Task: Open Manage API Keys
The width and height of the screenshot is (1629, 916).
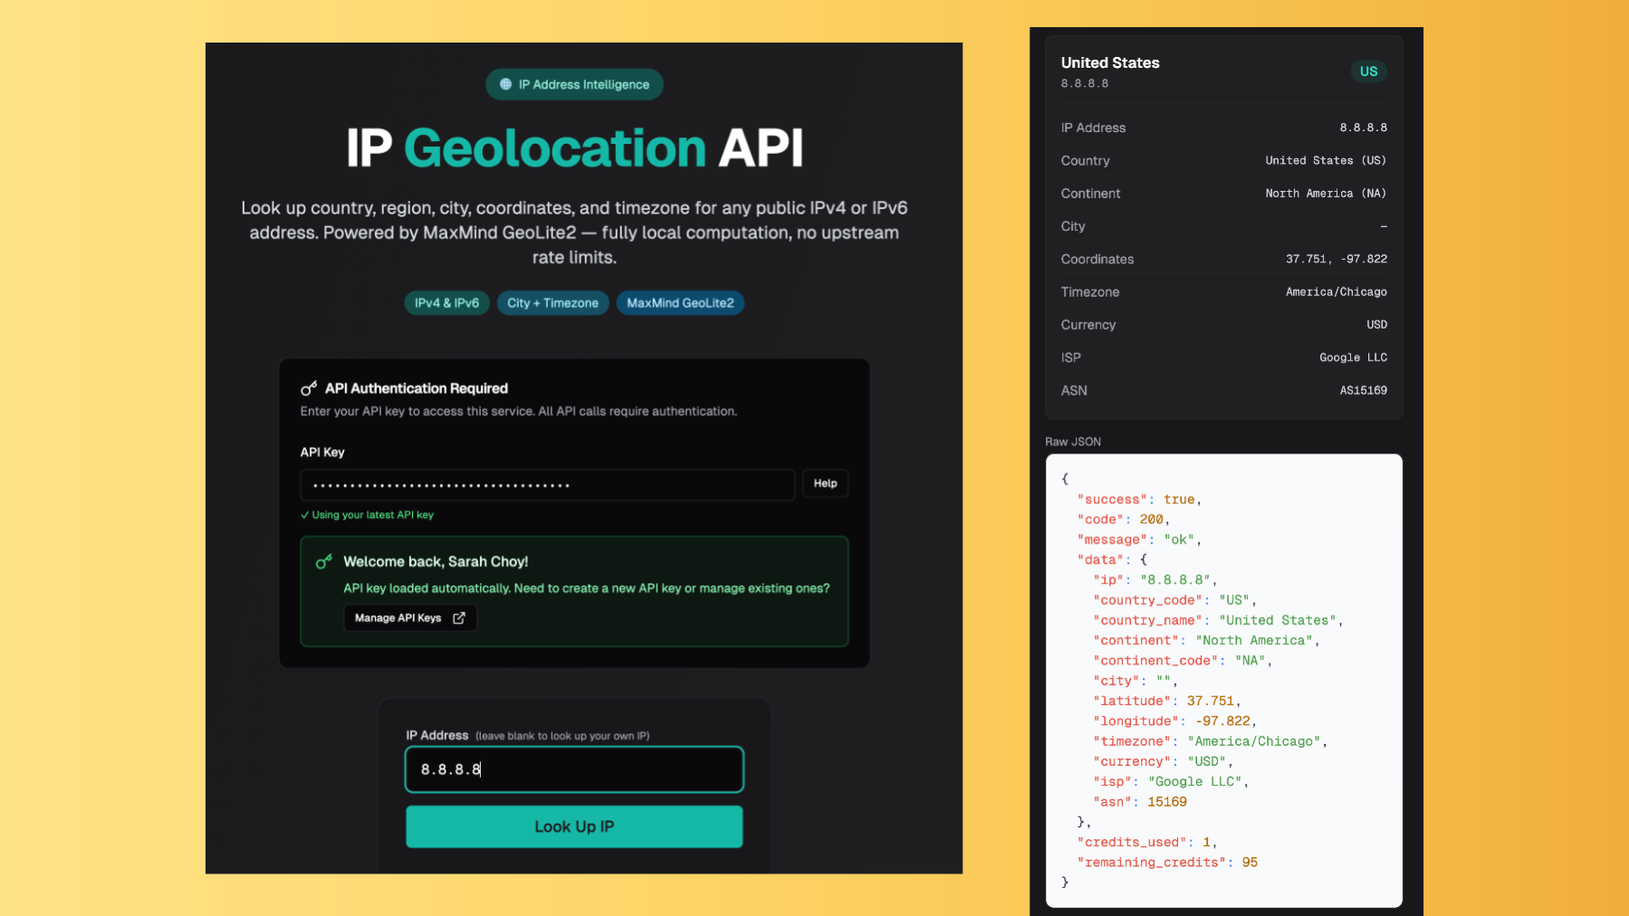Action: coord(409,617)
